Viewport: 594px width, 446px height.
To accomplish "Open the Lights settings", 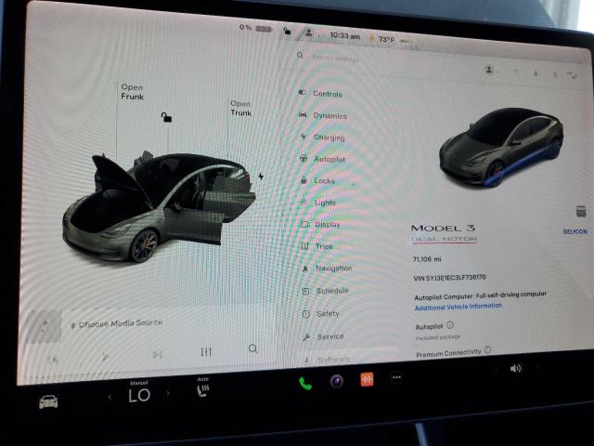I will point(319,203).
